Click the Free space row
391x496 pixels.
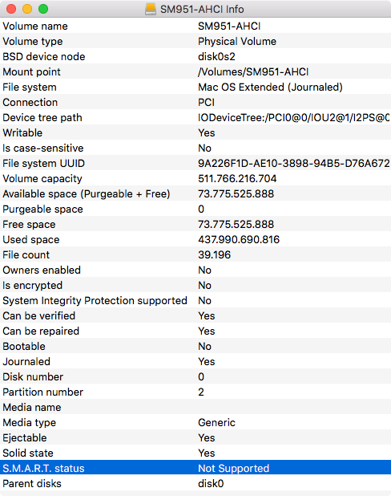point(195,224)
